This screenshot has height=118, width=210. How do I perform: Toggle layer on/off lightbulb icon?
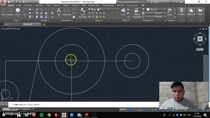point(89,10)
